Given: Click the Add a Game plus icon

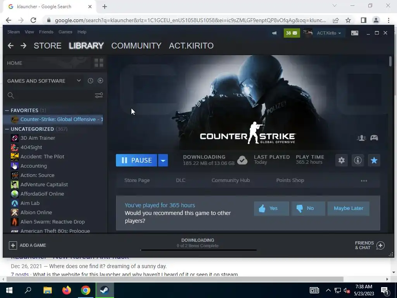Looking at the screenshot, I should pyautogui.click(x=13, y=245).
